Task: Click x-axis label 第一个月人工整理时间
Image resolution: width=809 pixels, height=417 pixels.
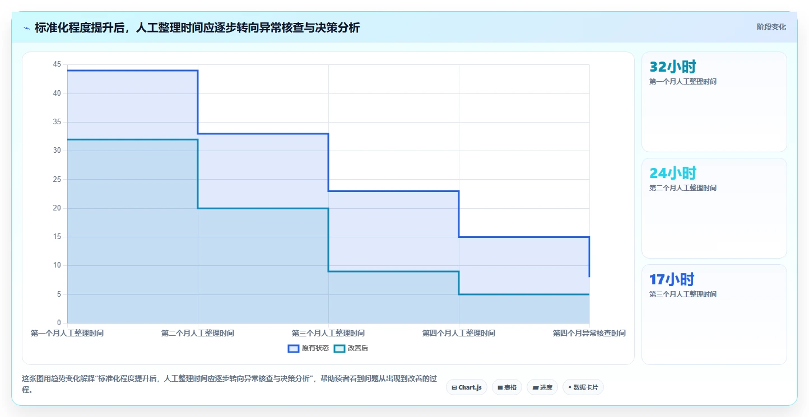Action: click(67, 333)
